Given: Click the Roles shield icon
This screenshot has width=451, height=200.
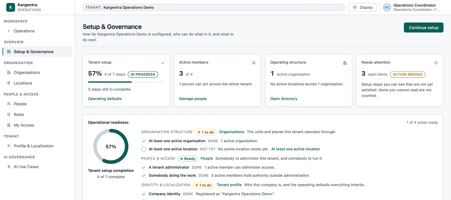Looking at the screenshot, I should tap(9, 114).
